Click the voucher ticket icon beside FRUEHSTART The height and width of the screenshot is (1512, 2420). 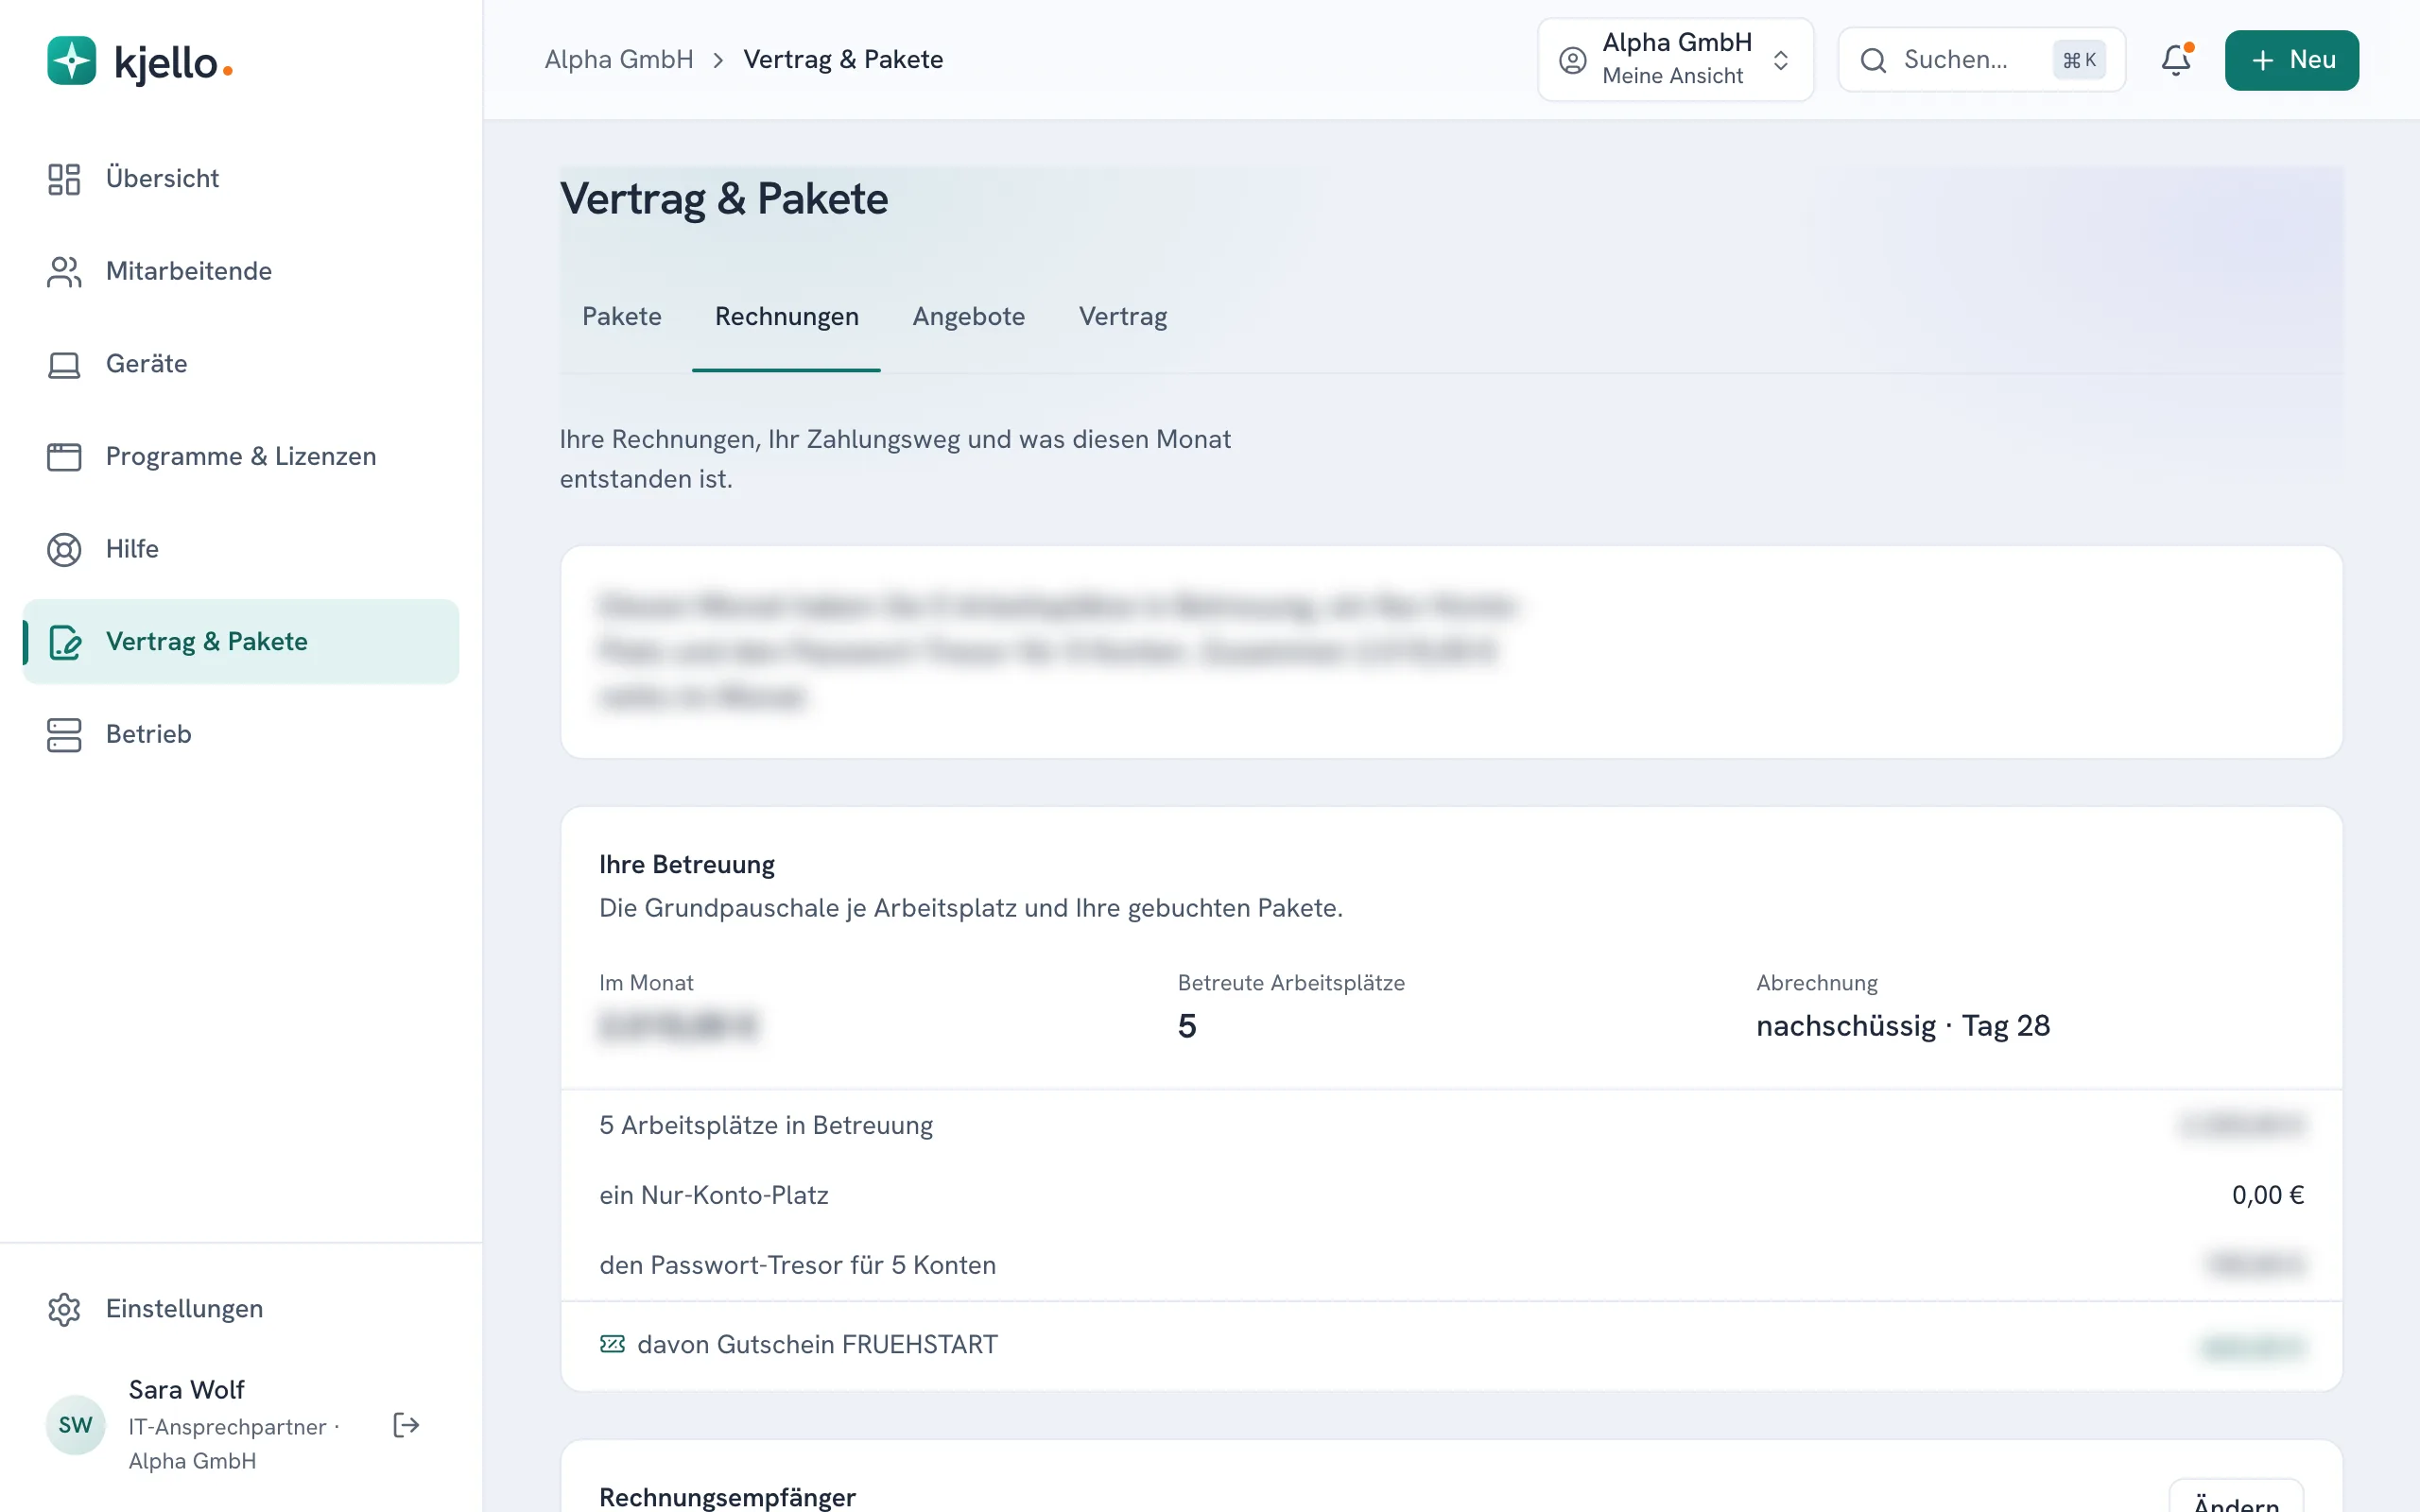coord(612,1344)
